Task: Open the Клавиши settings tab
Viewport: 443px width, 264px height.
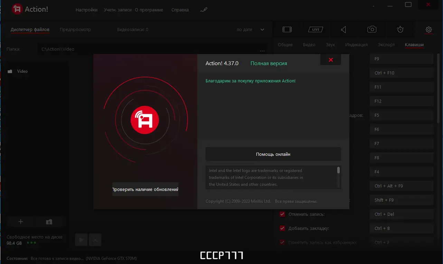Action: point(414,45)
